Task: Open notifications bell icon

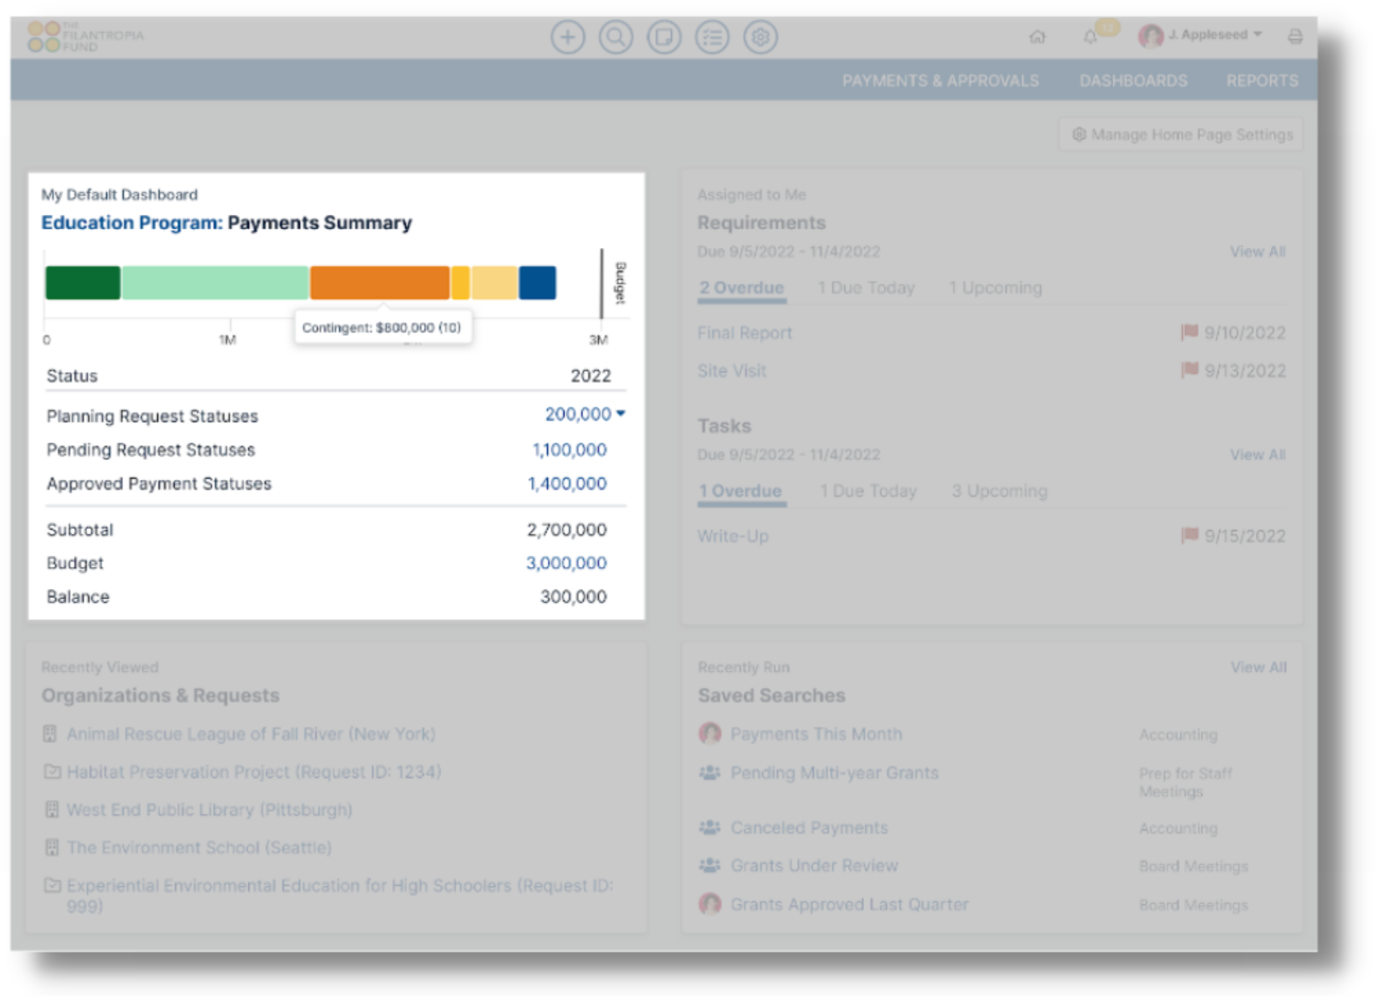Action: [x=1090, y=37]
